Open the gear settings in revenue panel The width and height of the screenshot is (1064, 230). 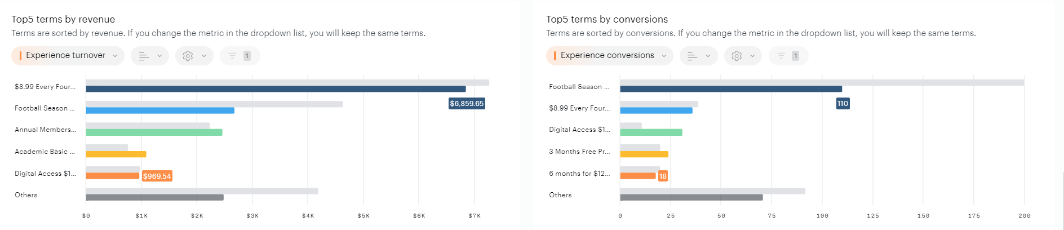(188, 56)
